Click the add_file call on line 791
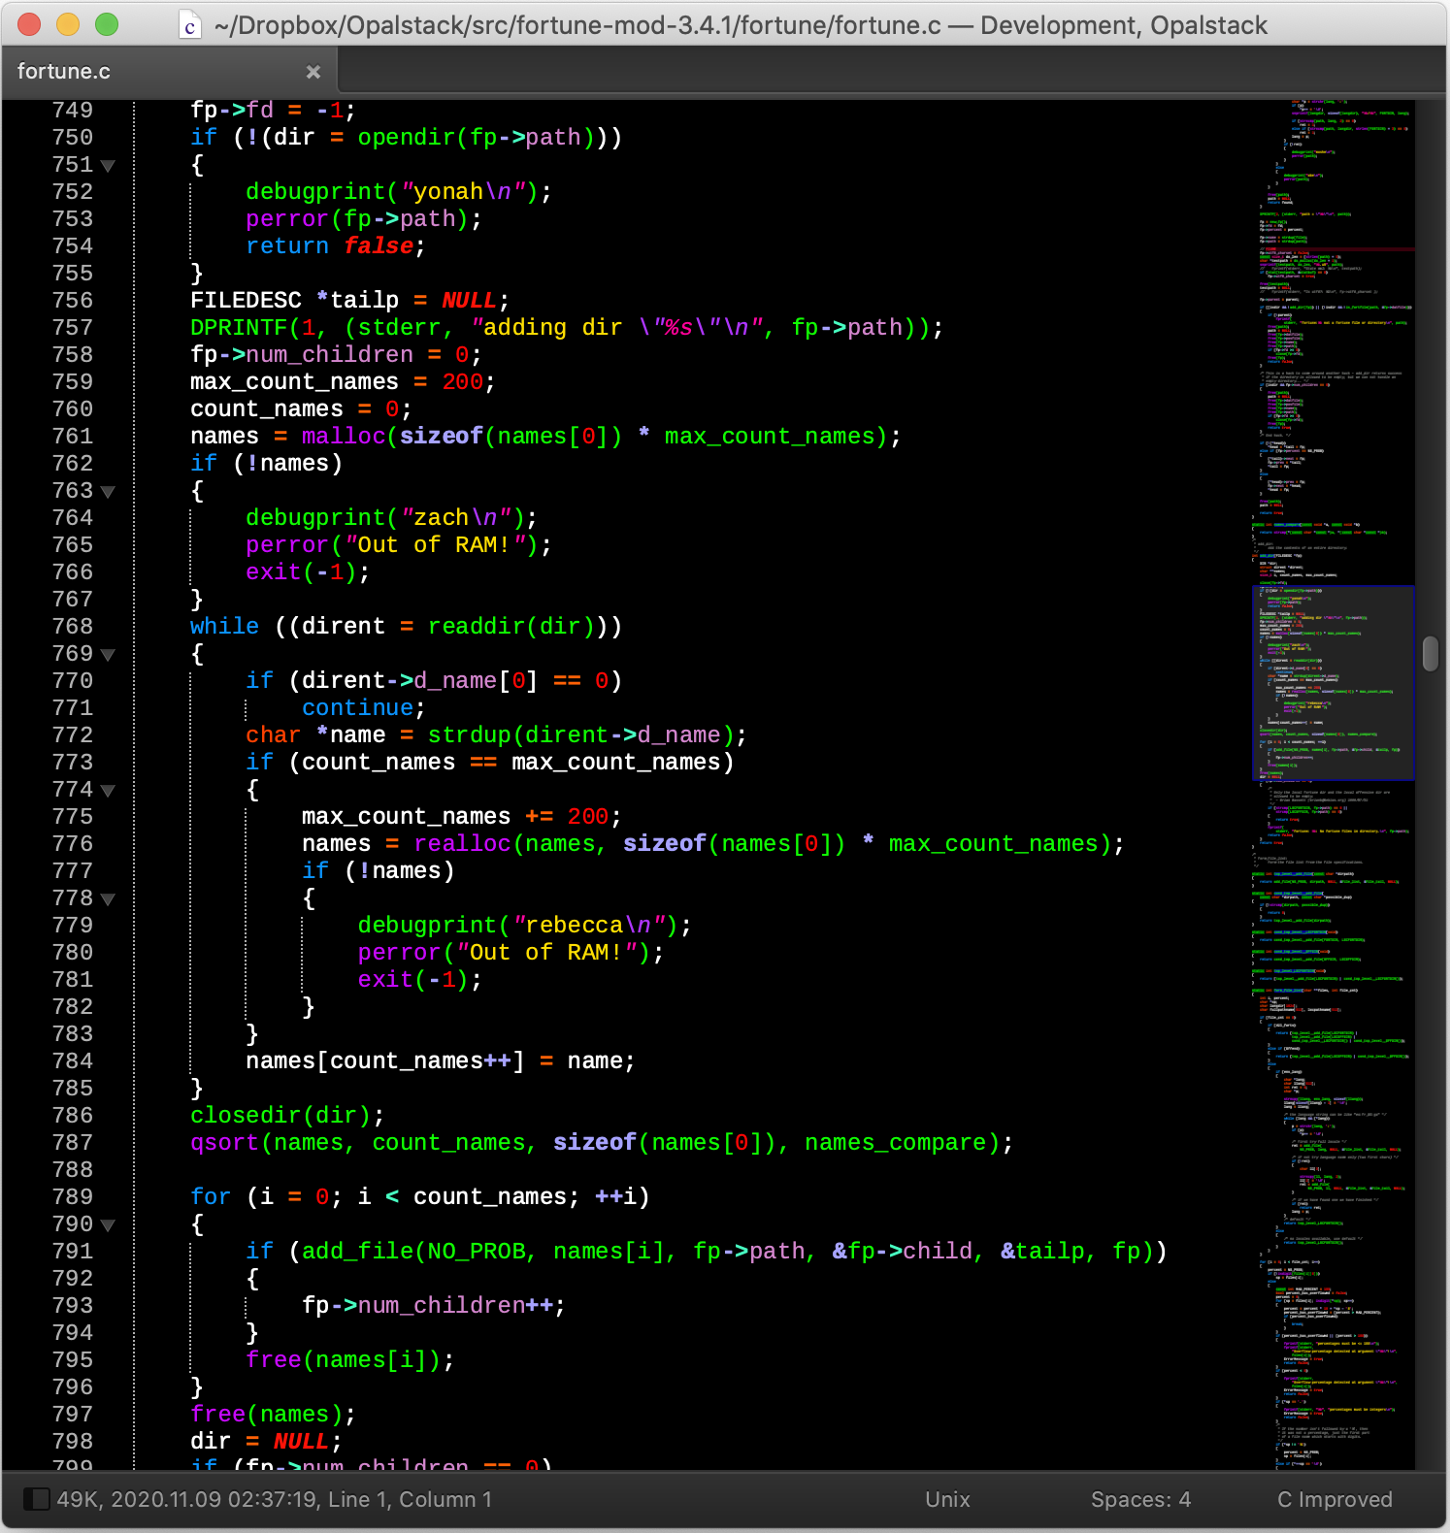1450x1533 pixels. pyautogui.click(x=728, y=1252)
